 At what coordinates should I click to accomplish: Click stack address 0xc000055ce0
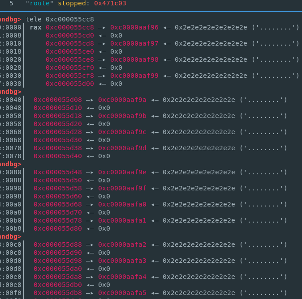point(70,51)
